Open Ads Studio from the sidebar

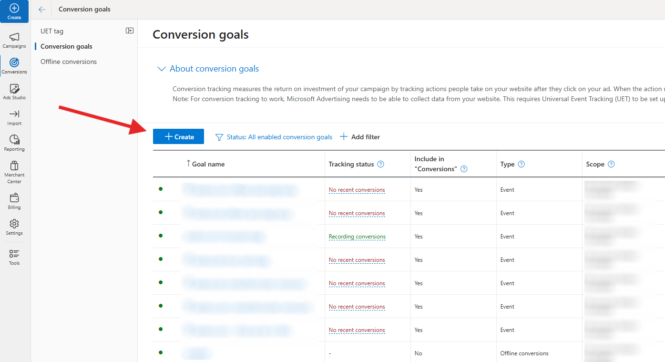pos(14,92)
